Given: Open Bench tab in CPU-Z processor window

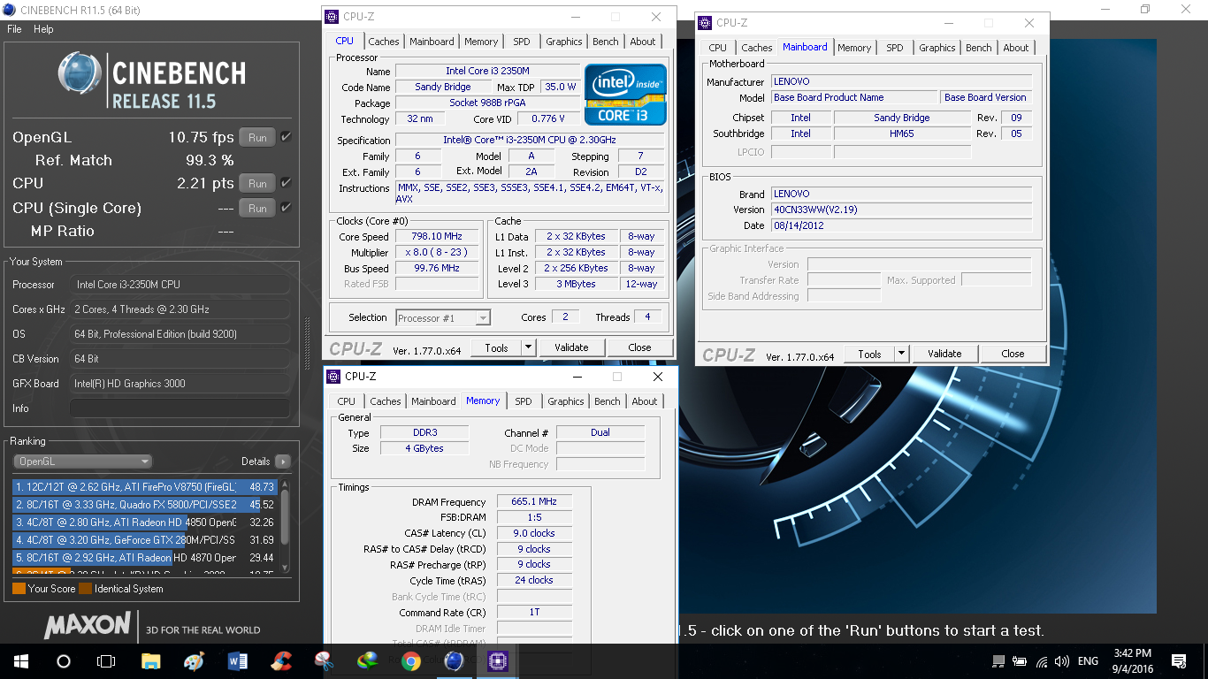Looking at the screenshot, I should click(x=606, y=42).
